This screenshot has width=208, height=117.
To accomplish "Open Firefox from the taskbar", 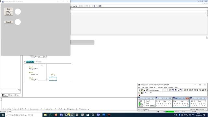I will [56, 115].
